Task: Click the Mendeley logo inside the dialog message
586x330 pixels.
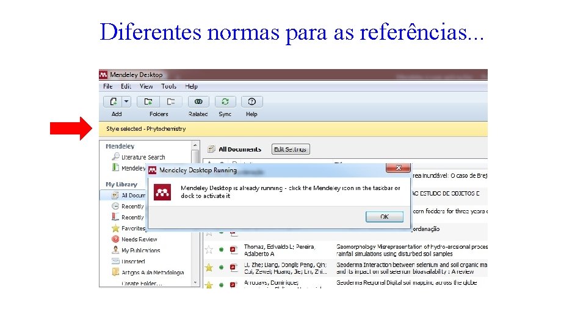Action: point(162,193)
